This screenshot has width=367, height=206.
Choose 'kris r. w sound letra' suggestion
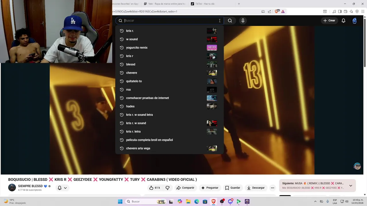pos(169,115)
